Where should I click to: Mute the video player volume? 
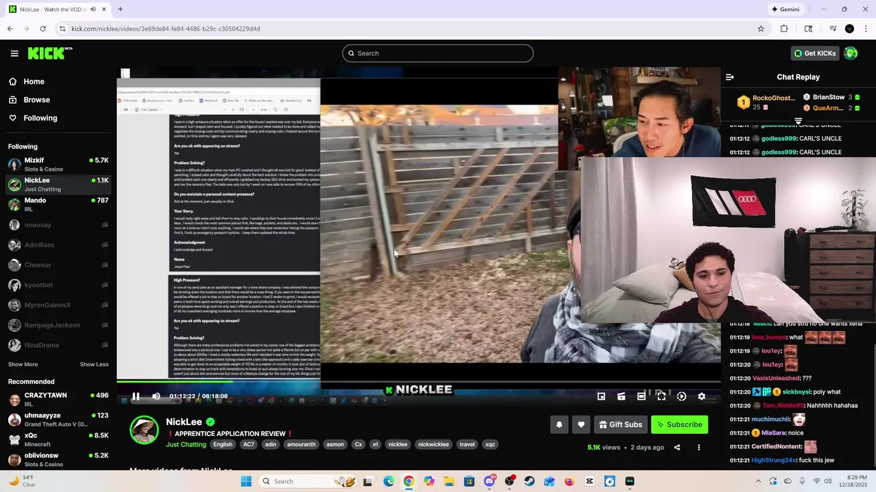pos(156,396)
